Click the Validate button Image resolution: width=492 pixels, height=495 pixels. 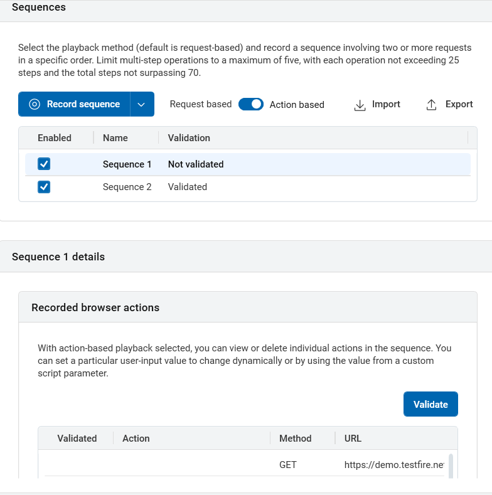click(x=430, y=405)
